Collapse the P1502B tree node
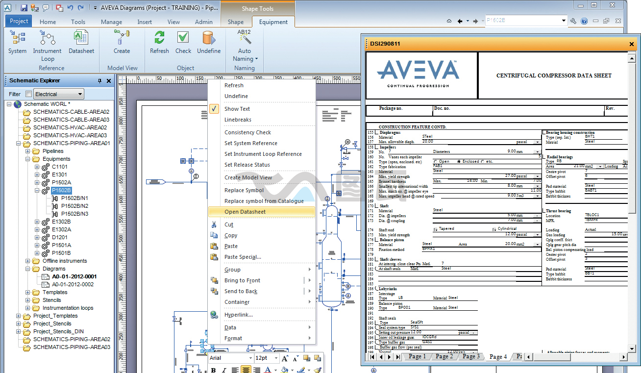Image resolution: width=641 pixels, height=373 pixels. 37,190
